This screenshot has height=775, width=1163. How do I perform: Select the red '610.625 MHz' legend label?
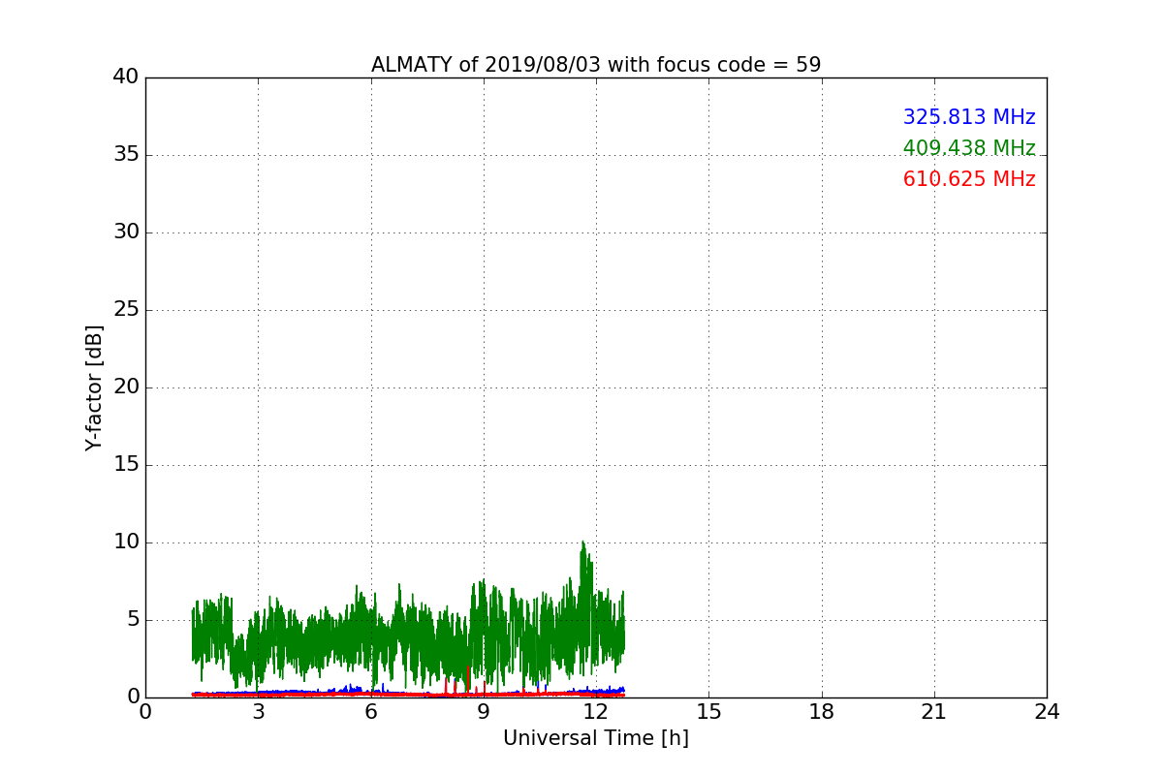click(969, 179)
